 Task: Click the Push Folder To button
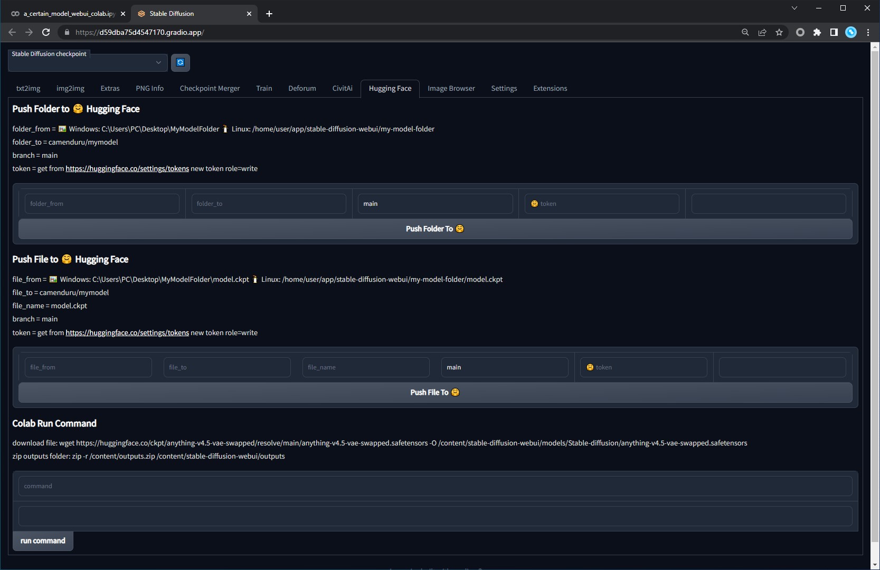[434, 229]
